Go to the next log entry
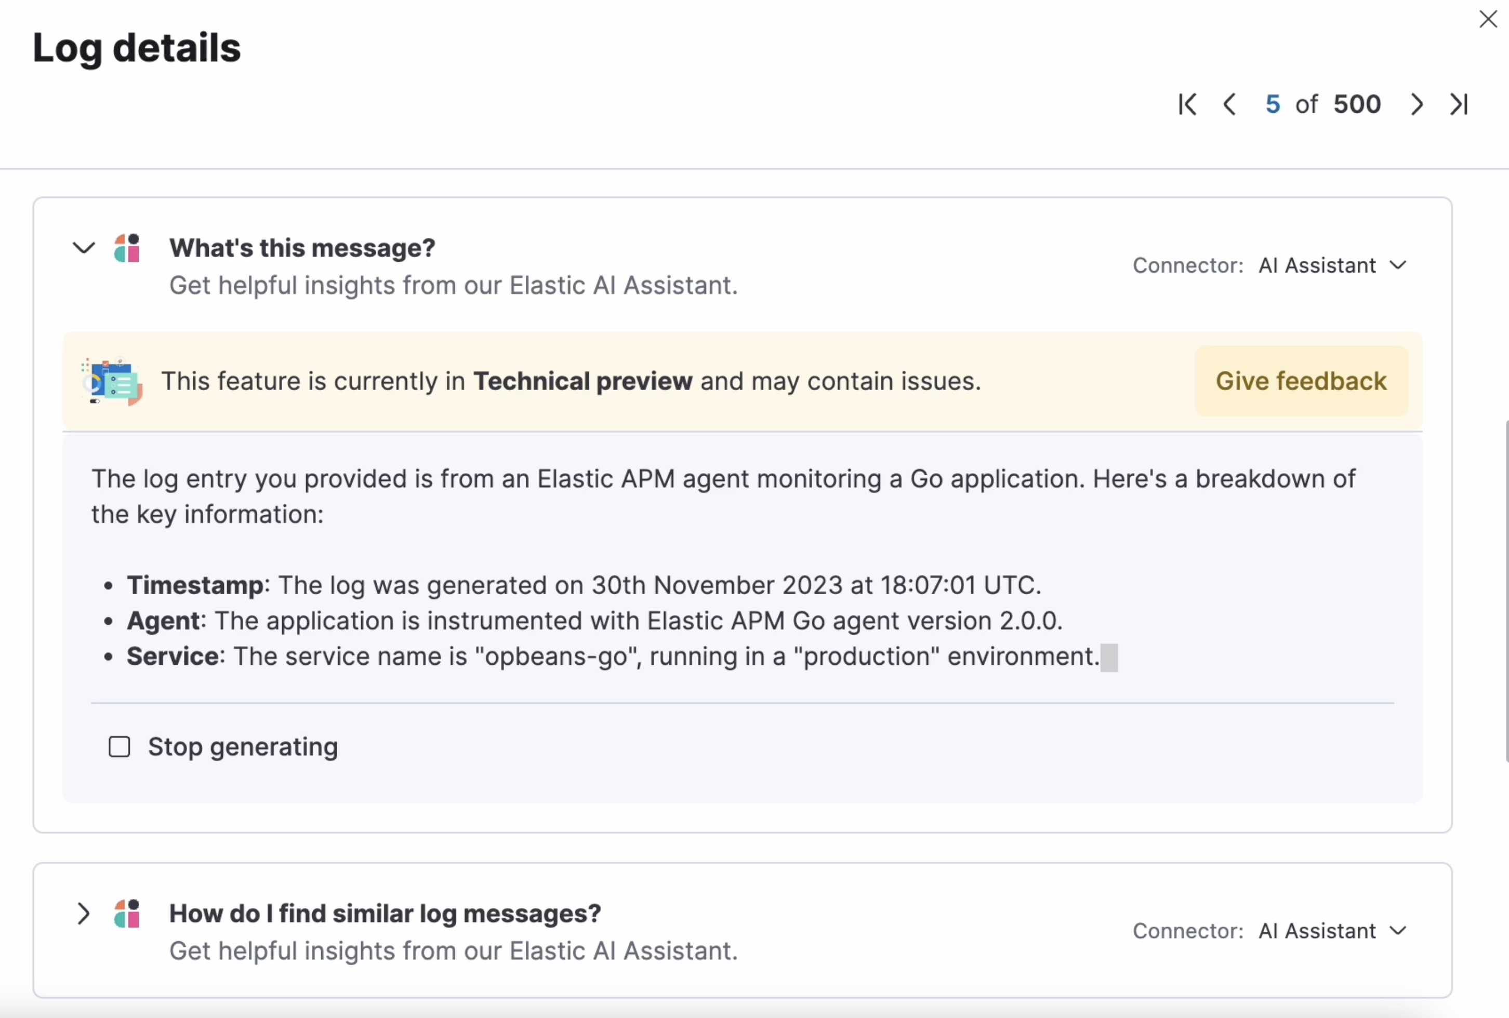 click(x=1417, y=104)
